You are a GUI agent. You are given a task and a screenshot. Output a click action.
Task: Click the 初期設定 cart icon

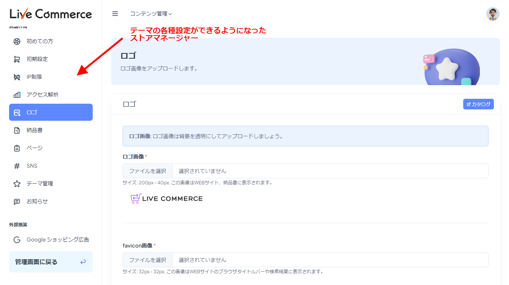coord(17,59)
